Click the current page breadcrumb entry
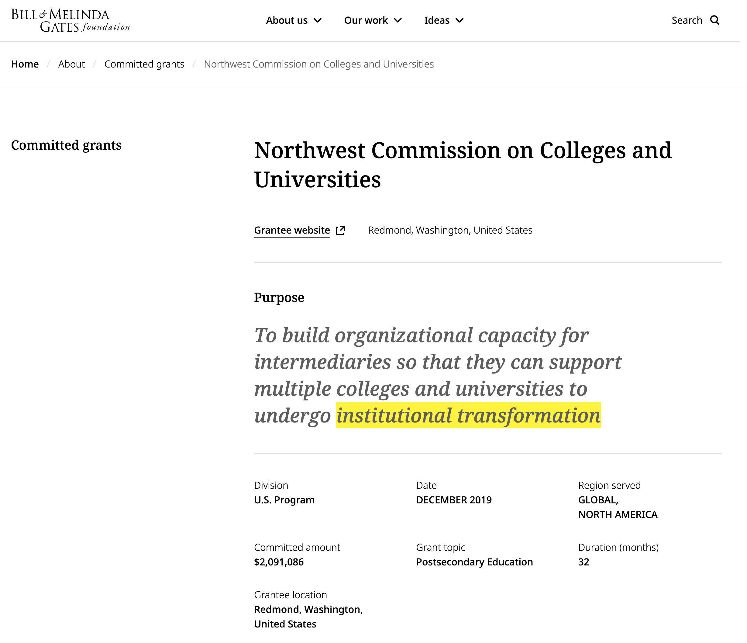The height and width of the screenshot is (643, 747). (319, 64)
